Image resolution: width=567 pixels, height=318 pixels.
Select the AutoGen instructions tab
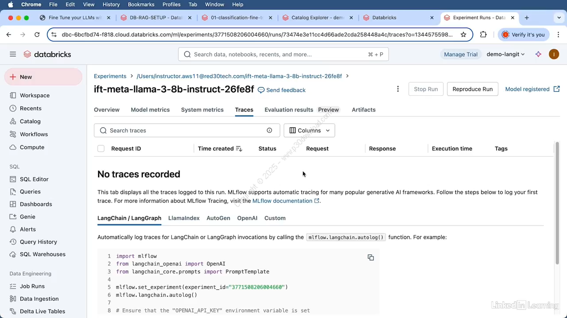218,218
